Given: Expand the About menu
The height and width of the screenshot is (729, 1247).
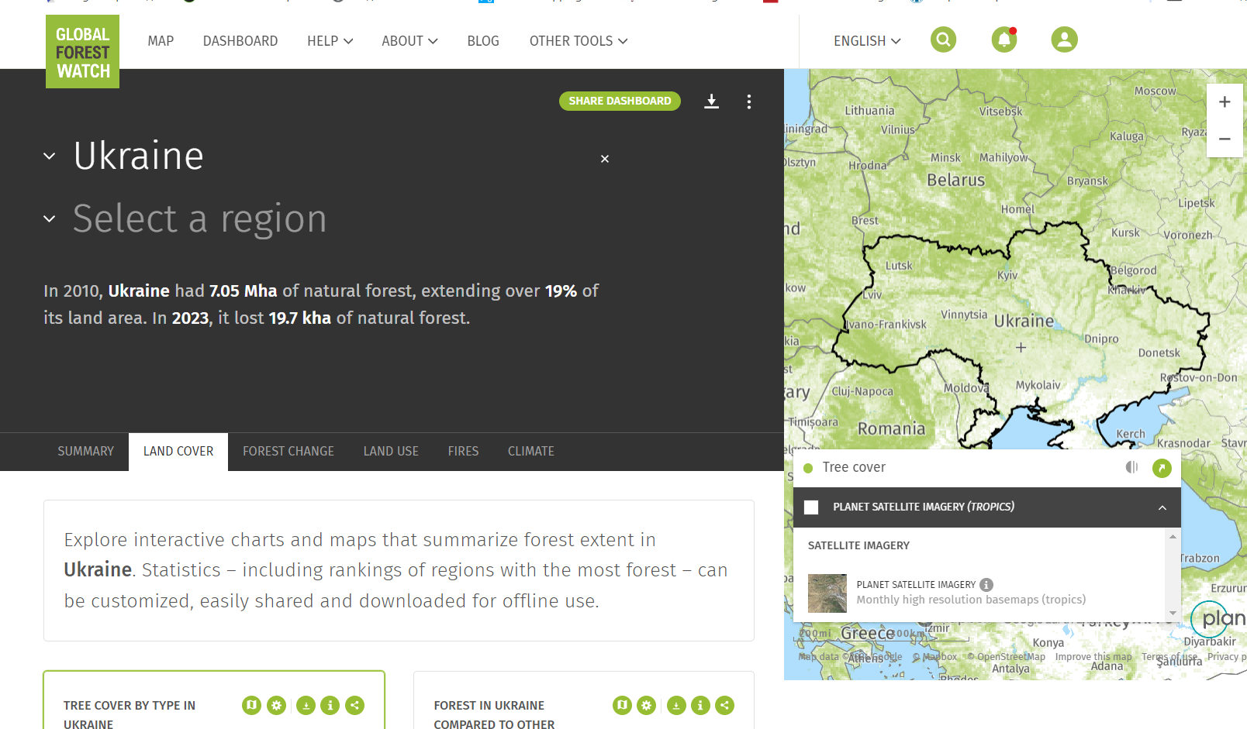Looking at the screenshot, I should pyautogui.click(x=409, y=41).
